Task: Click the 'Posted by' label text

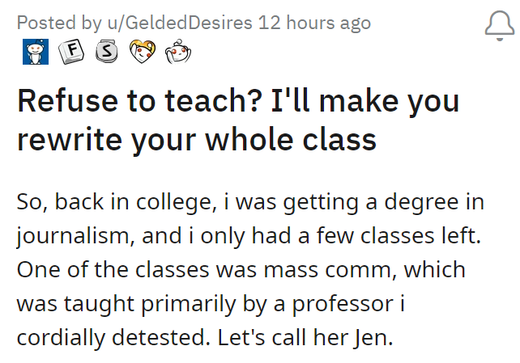Action: pos(52,22)
